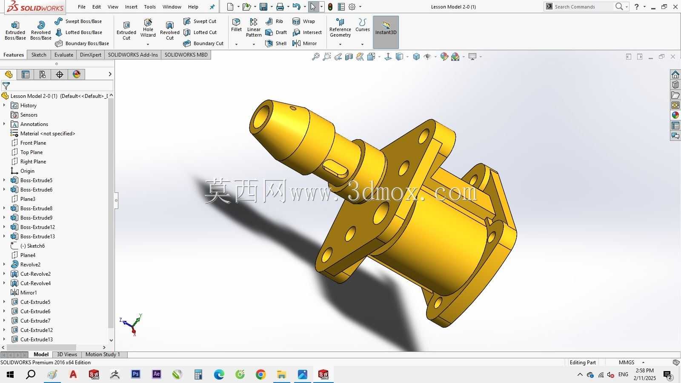Image resolution: width=681 pixels, height=383 pixels.
Task: Use the Mirror feature
Action: 305,43
